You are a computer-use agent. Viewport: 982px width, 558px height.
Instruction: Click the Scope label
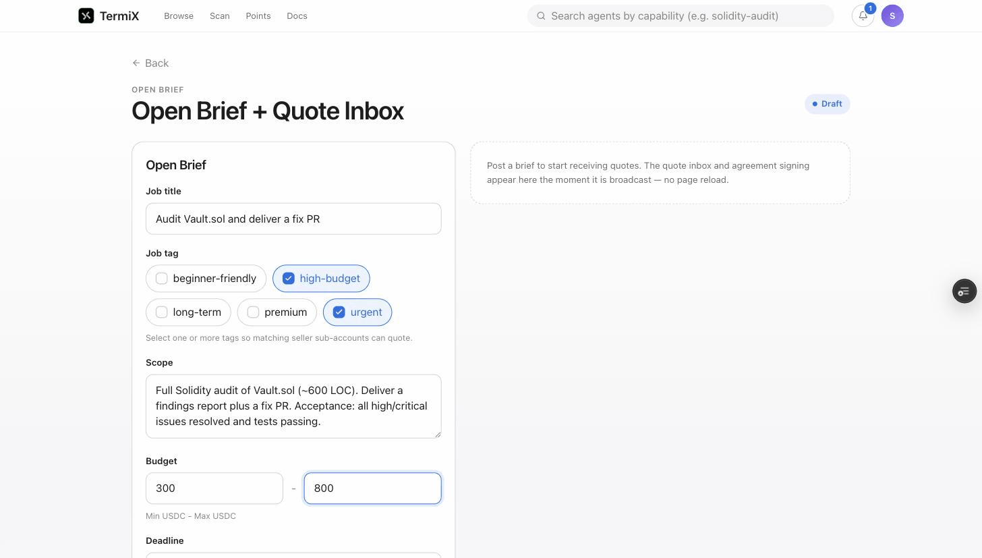(159, 362)
